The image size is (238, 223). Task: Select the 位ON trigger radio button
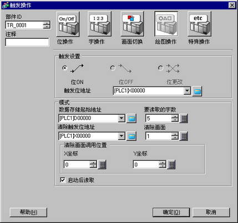click(x=64, y=68)
